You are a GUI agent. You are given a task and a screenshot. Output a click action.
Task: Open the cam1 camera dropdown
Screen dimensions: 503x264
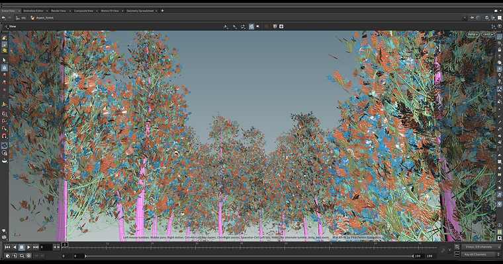pos(488,34)
